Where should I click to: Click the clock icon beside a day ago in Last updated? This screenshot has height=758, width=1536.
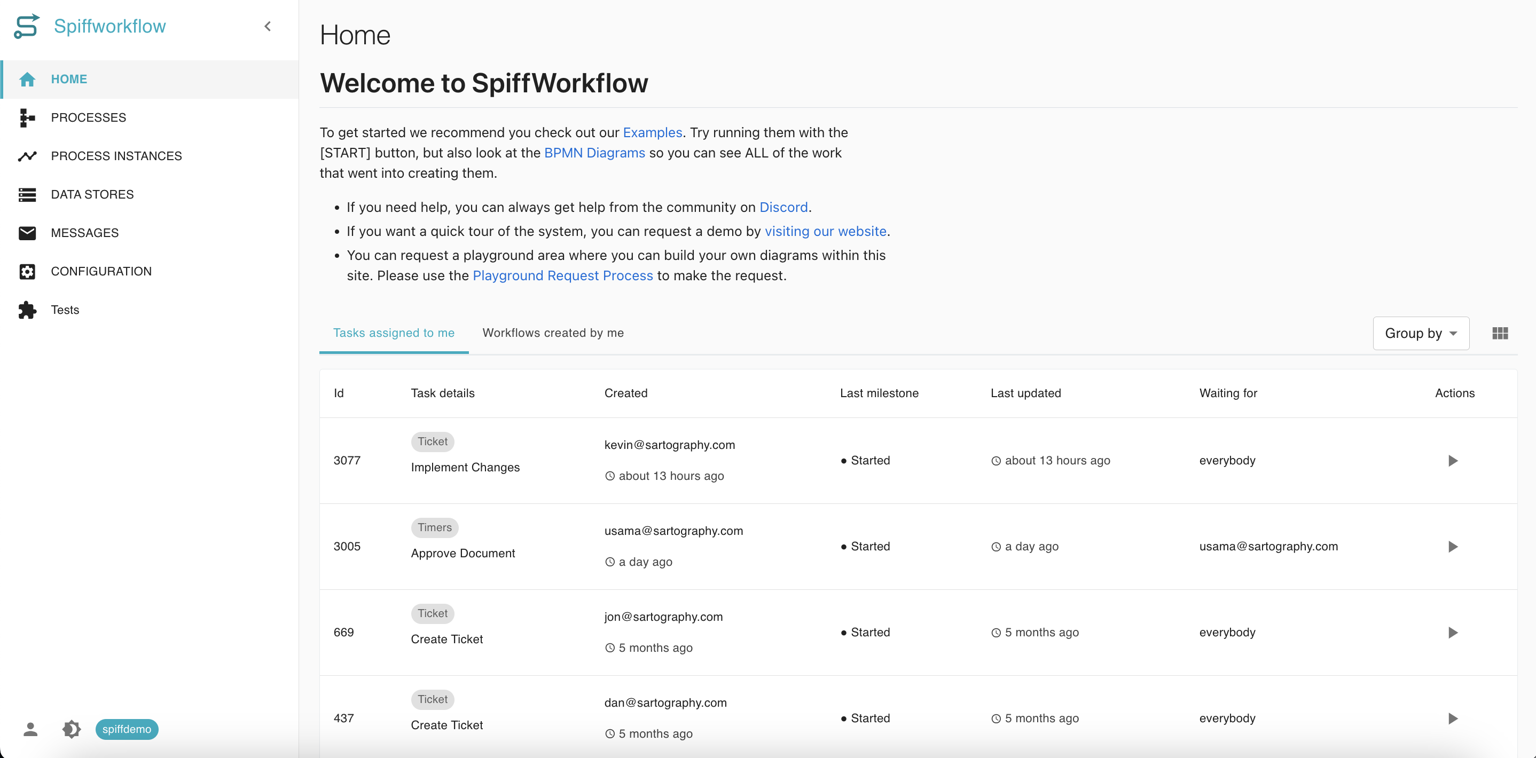(996, 547)
